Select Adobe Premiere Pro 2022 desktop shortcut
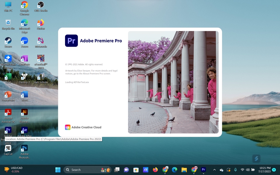Screen dimensions: 280x175 pyautogui.click(x=8, y=136)
